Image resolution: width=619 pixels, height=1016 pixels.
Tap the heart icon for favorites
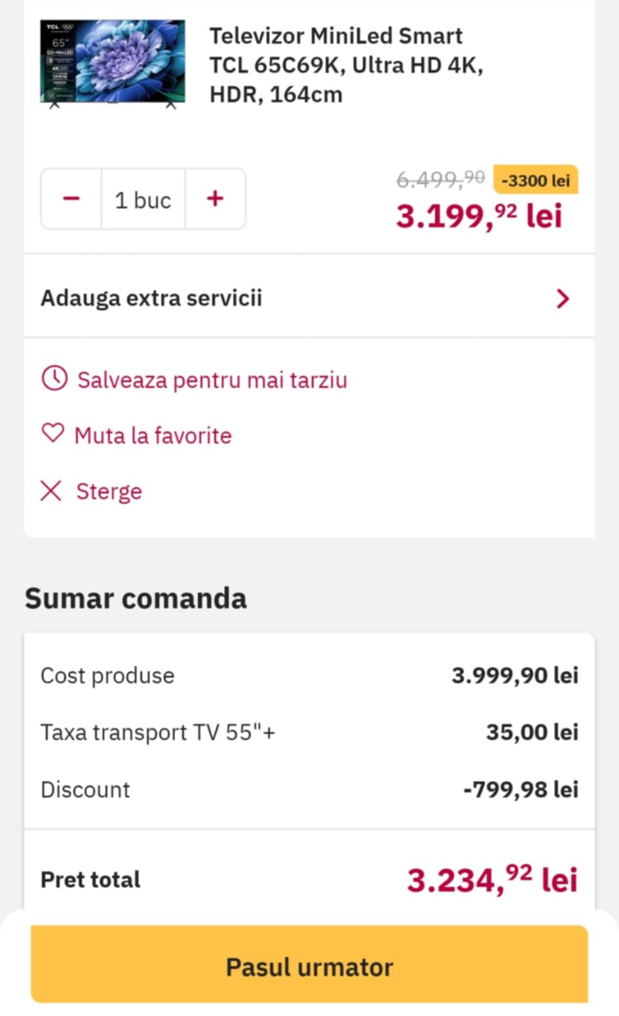click(x=52, y=433)
